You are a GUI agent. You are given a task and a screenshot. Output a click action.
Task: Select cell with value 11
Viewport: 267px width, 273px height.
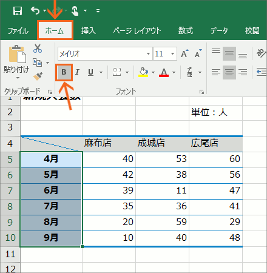pyautogui.click(x=162, y=191)
